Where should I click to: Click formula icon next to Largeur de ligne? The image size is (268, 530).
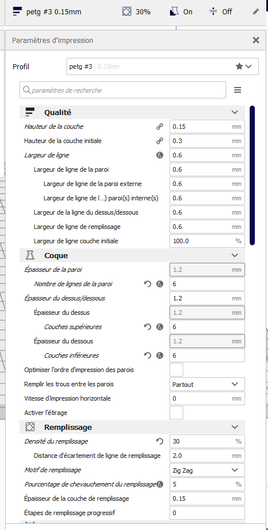[160, 155]
